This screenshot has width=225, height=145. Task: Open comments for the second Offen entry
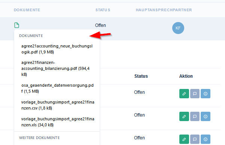pos(195,116)
